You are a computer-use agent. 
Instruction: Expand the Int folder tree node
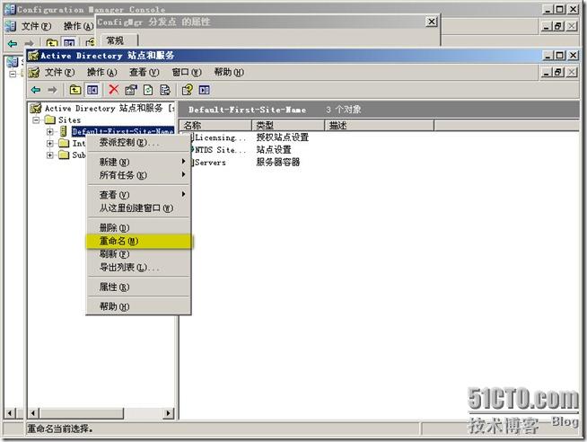click(x=49, y=143)
